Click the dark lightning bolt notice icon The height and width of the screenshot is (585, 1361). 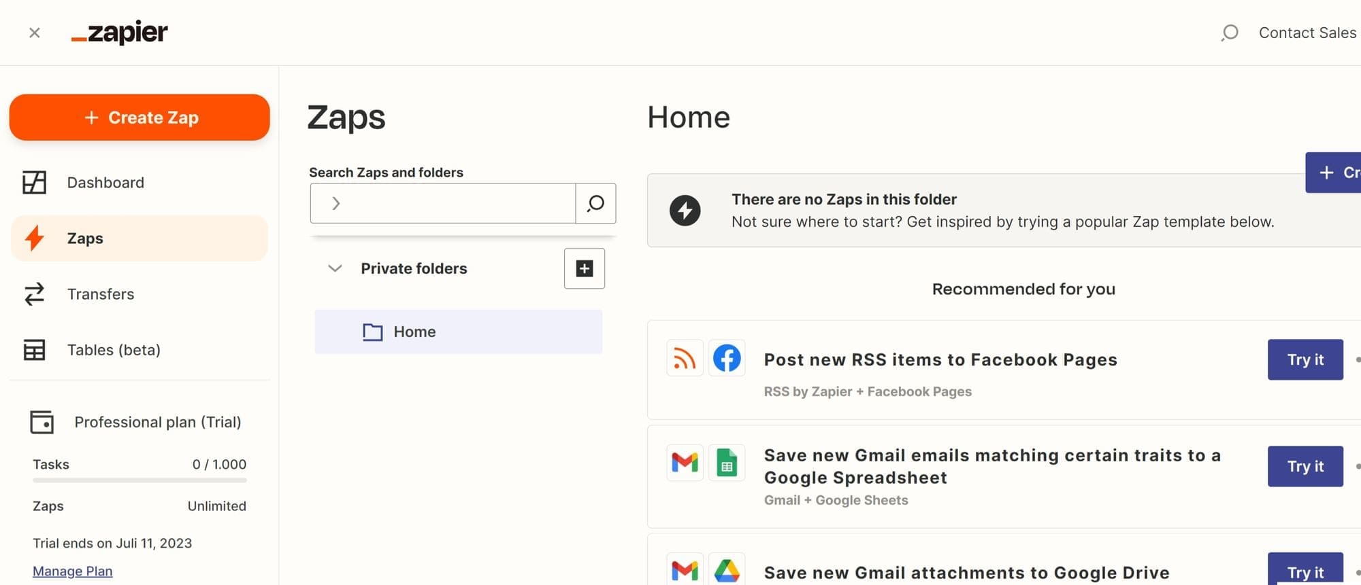coord(685,210)
